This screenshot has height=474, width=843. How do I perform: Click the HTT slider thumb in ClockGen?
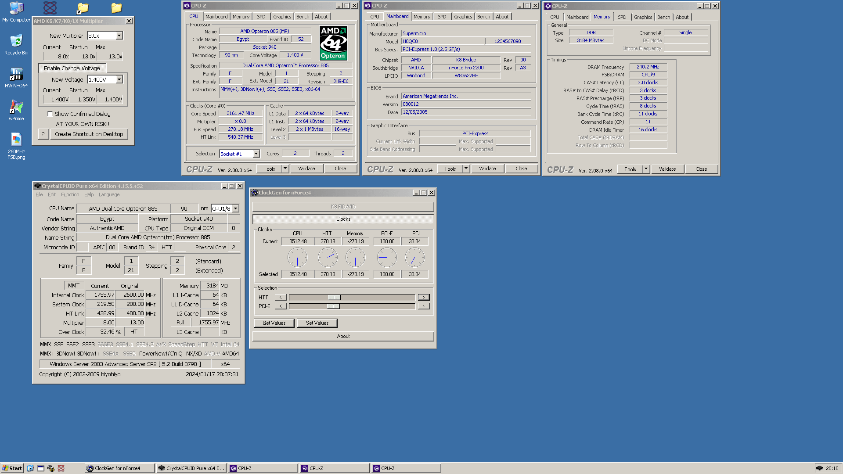point(334,298)
